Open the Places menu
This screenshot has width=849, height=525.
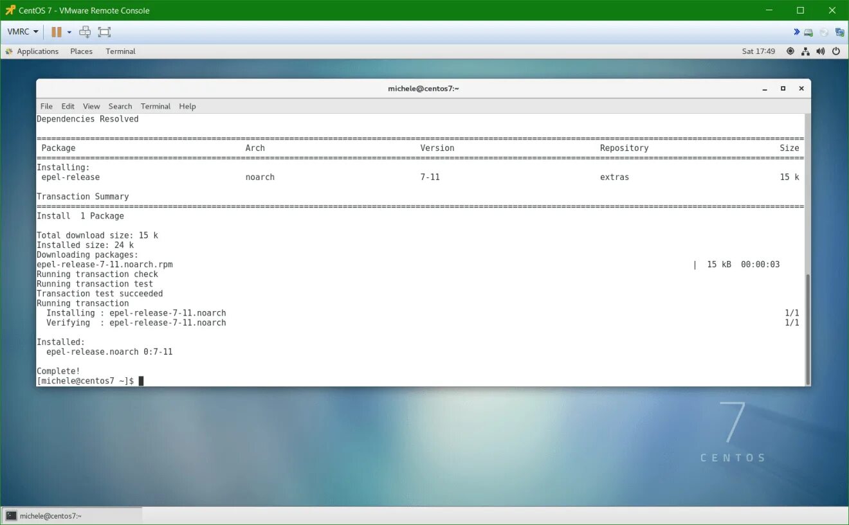[x=81, y=51]
